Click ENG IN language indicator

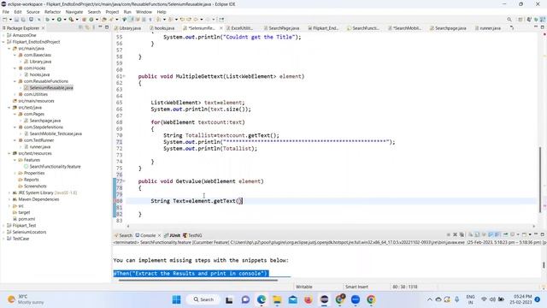[470, 299]
